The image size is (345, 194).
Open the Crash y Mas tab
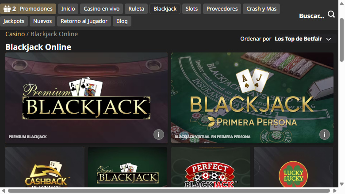pos(261,9)
